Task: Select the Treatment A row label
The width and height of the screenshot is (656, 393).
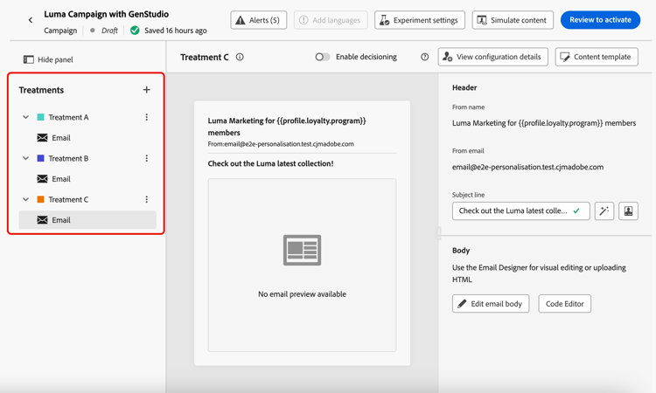Action: 68,117
